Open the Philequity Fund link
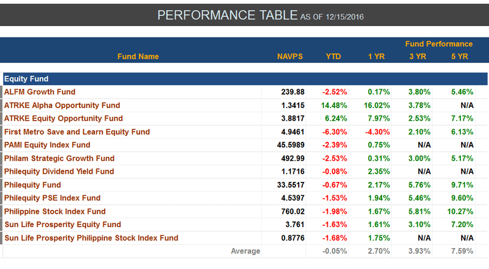 pos(32,184)
